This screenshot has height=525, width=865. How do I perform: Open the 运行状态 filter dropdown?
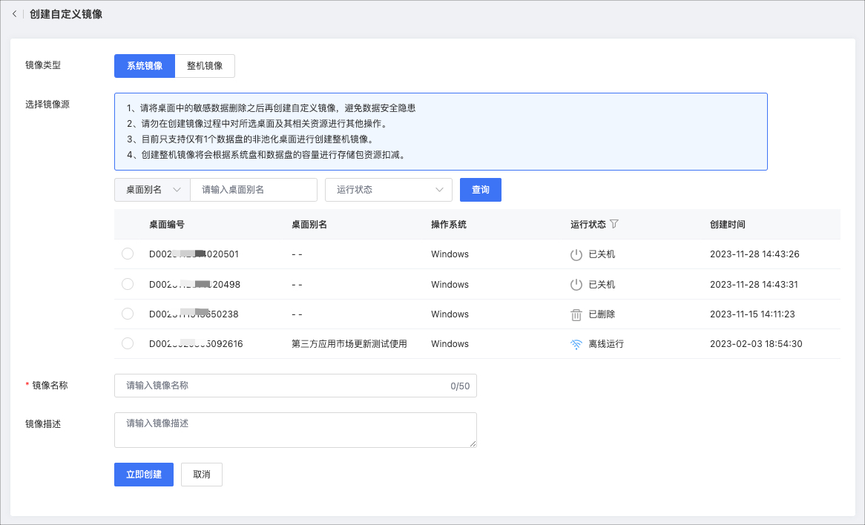pyautogui.click(x=388, y=190)
